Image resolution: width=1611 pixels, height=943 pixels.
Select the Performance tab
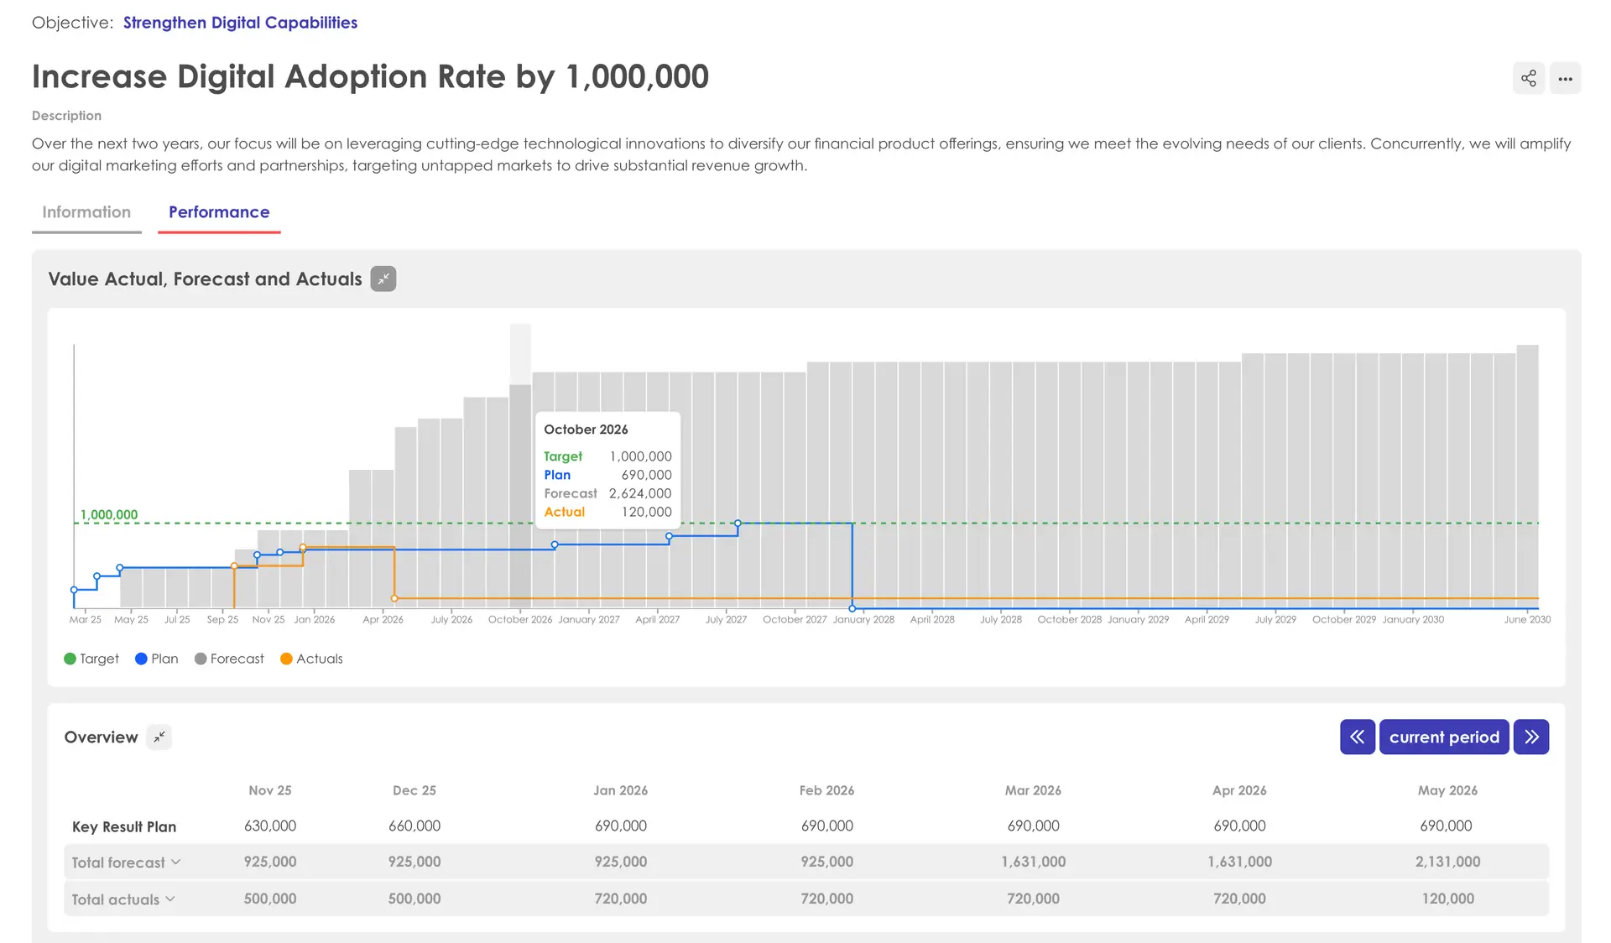click(x=218, y=212)
